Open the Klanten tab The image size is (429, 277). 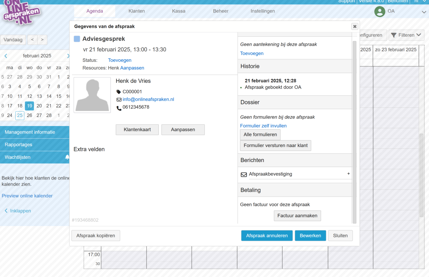[137, 11]
